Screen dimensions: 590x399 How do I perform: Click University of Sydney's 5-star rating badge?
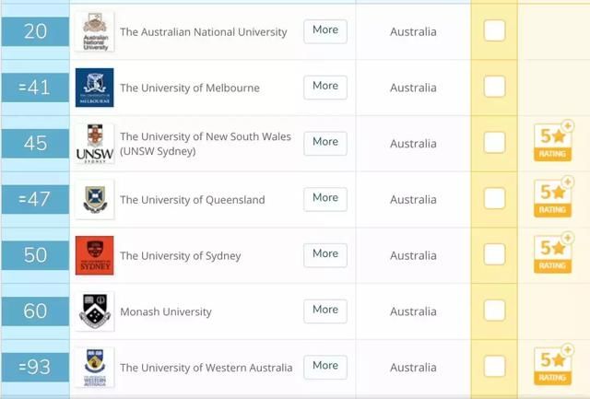coord(553,253)
